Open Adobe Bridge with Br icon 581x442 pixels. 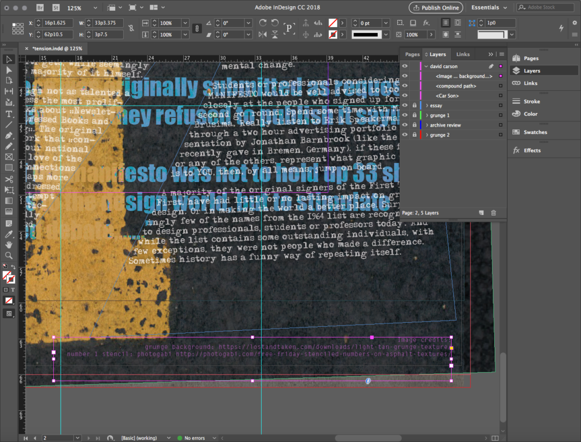[x=40, y=8]
